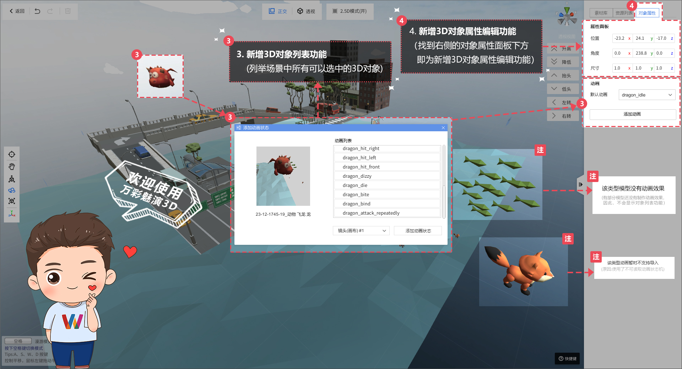Click the 左转 turn left button

pos(563,102)
